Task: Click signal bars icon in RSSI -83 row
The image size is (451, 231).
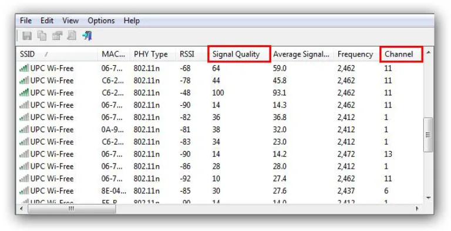Action: click(x=24, y=142)
